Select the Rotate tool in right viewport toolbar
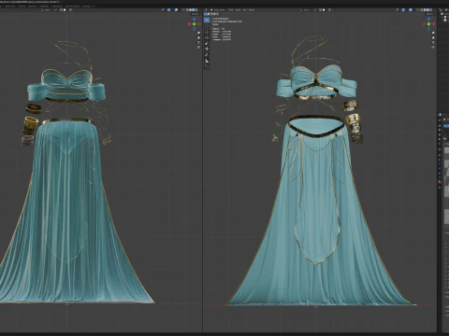449x336 pixels. (x=207, y=37)
